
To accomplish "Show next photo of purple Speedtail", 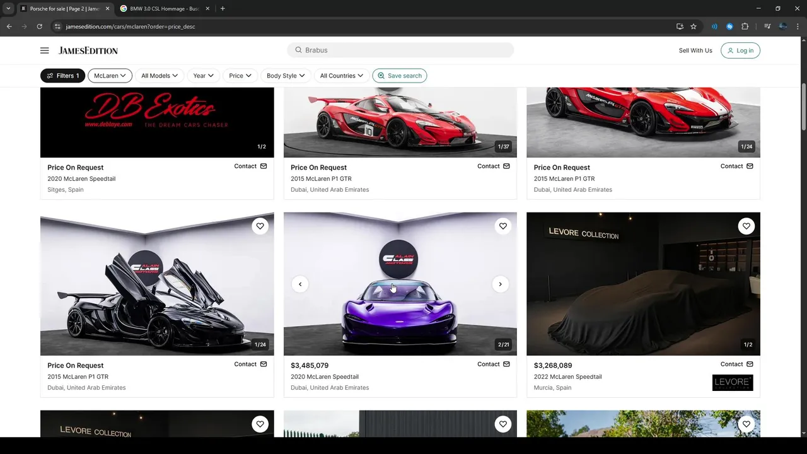I will pyautogui.click(x=500, y=284).
